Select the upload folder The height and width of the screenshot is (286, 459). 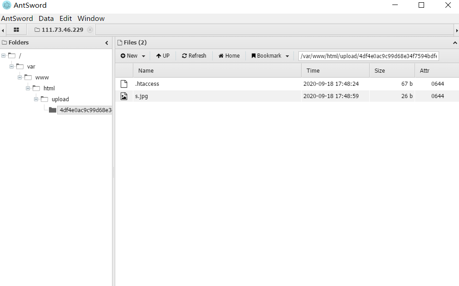click(60, 99)
